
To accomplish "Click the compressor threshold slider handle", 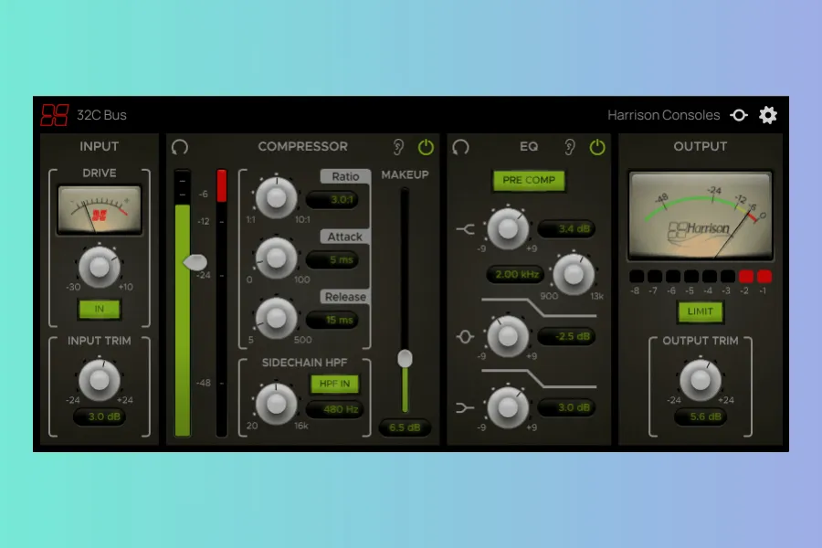I will [195, 262].
